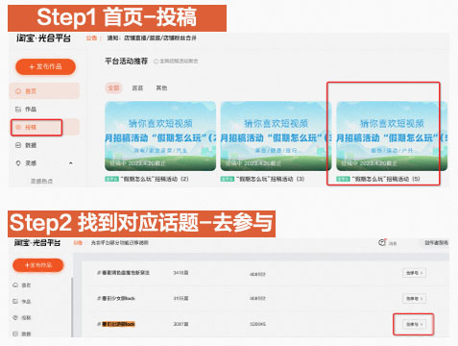The height and width of the screenshot is (346, 458).
Task: Click the 发布作品 button in Step1 screenshot
Action: (x=45, y=66)
